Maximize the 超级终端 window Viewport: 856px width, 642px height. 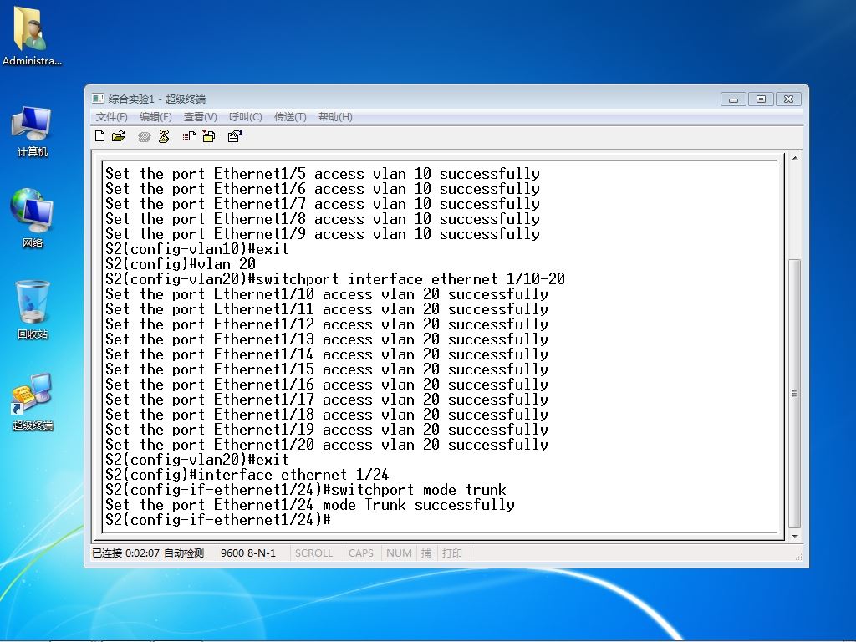761,99
